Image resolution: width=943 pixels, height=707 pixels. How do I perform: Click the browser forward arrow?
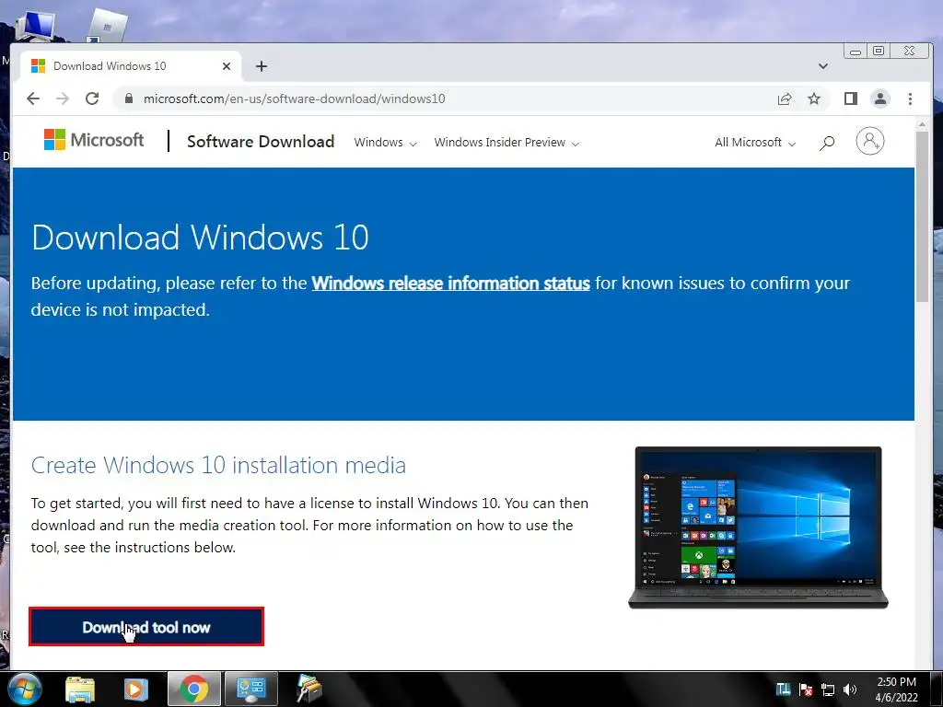[x=63, y=99]
